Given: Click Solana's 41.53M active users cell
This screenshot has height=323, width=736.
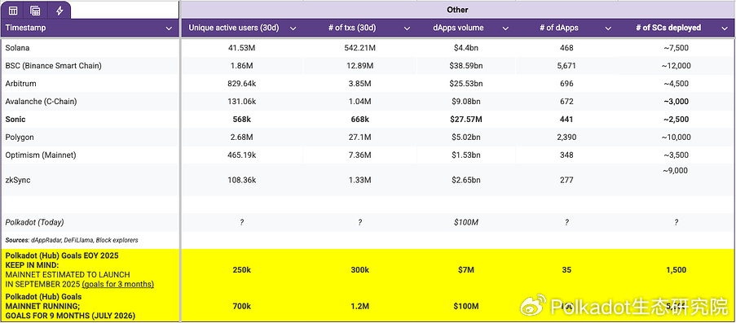Looking at the screenshot, I should [x=241, y=48].
